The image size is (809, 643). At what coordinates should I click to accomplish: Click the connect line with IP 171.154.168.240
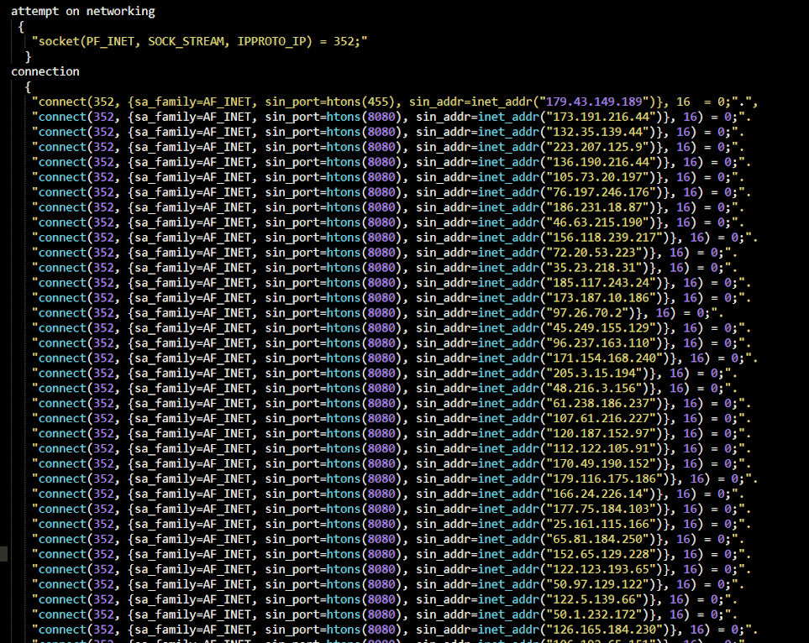click(x=395, y=358)
